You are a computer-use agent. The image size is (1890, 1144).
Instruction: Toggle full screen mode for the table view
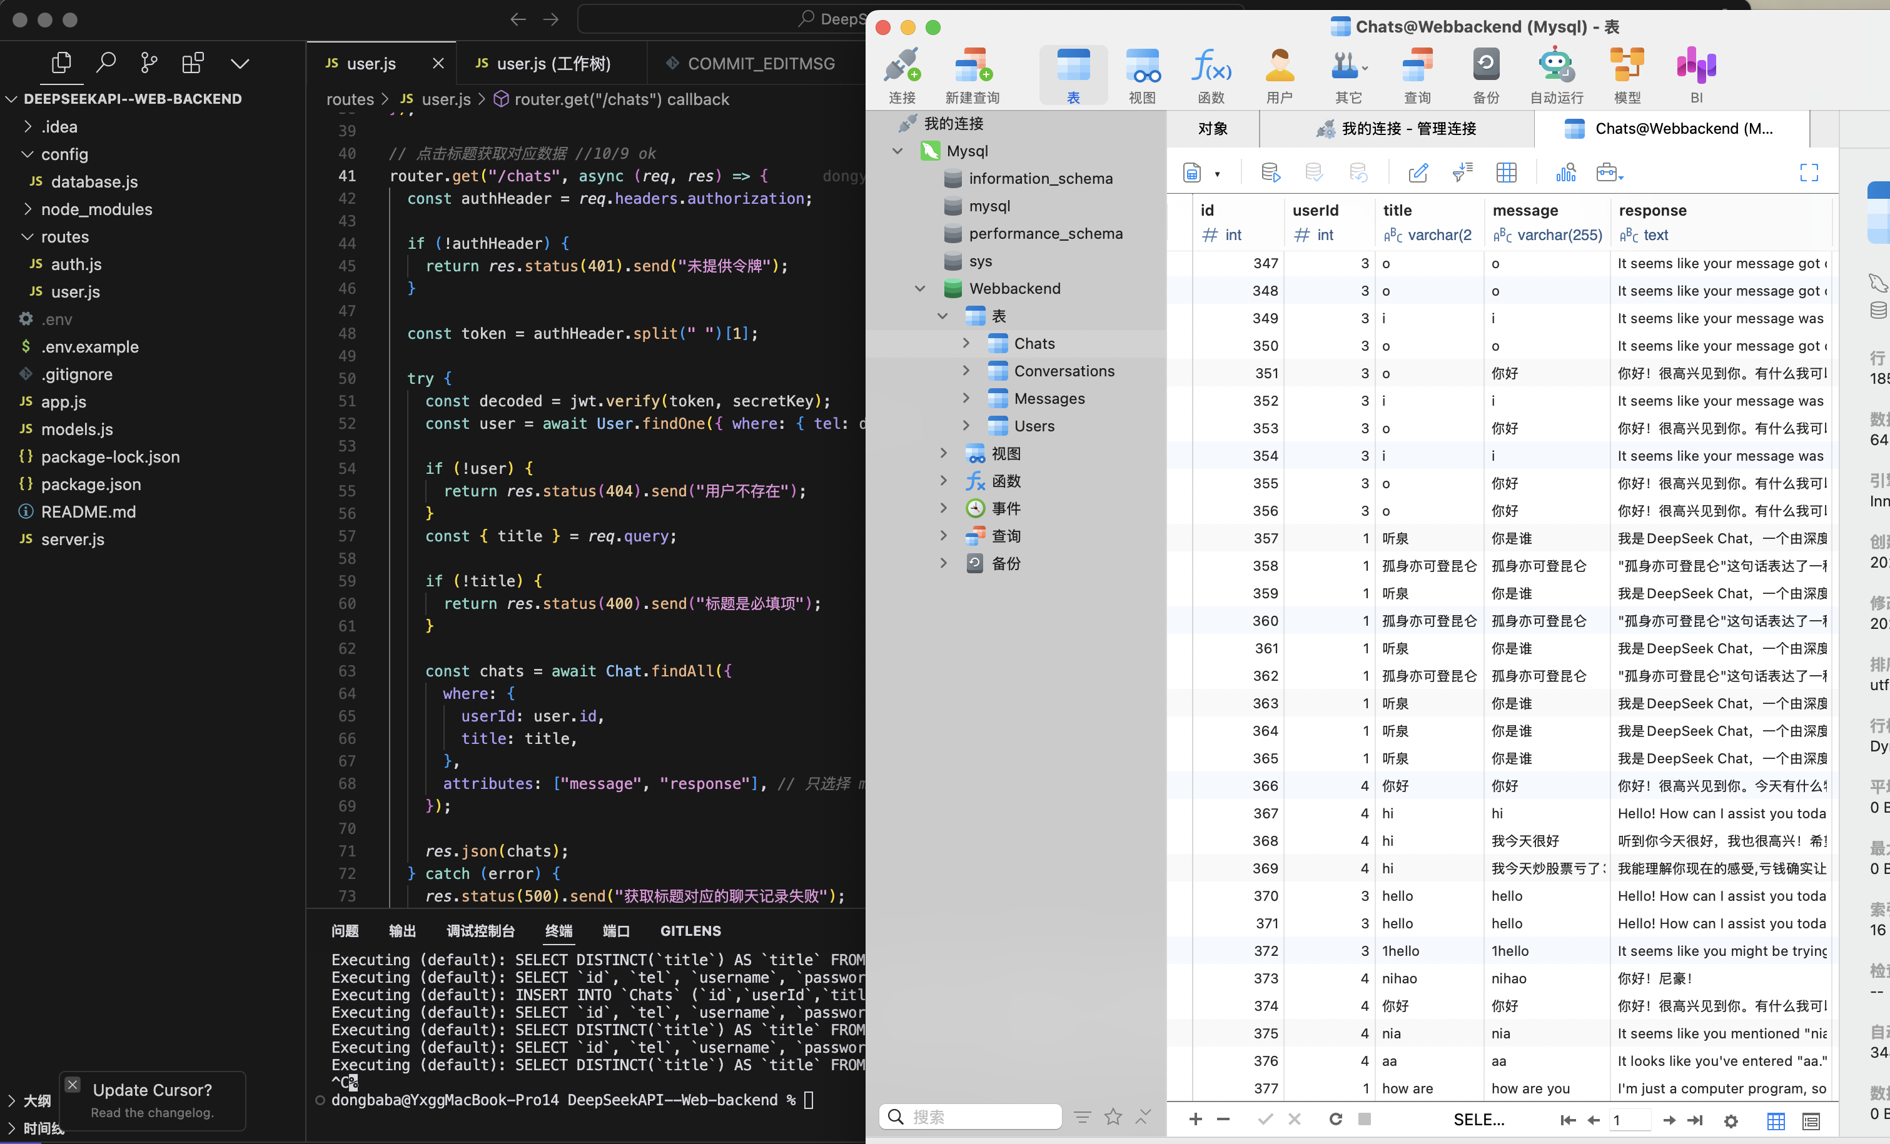[x=1809, y=173]
